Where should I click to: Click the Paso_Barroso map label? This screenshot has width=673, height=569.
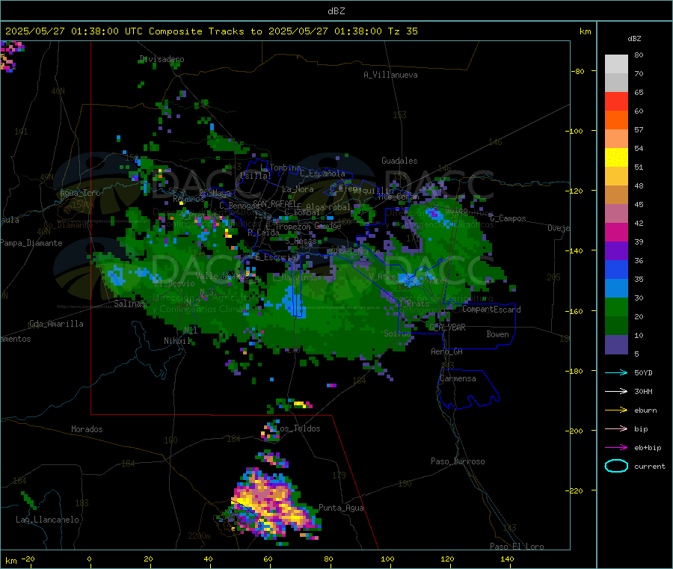pos(458,461)
